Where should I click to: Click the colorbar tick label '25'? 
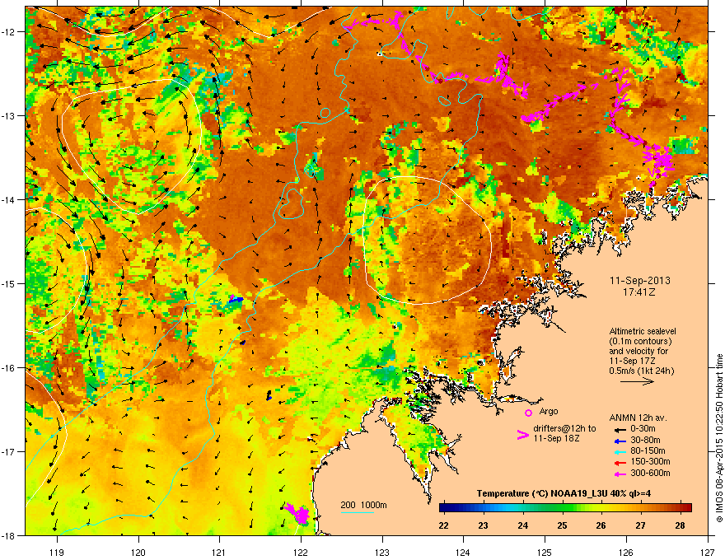click(x=562, y=525)
